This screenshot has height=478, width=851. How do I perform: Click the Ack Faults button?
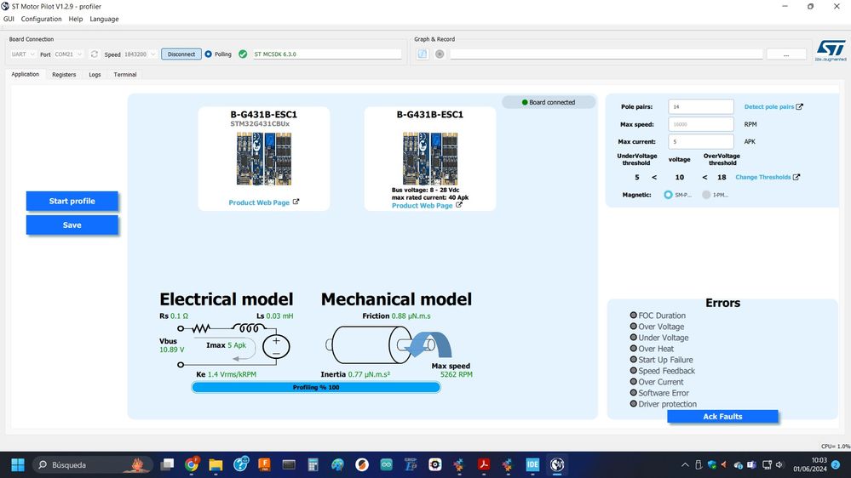(x=722, y=416)
